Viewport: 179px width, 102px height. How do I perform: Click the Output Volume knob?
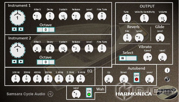[163, 18]
